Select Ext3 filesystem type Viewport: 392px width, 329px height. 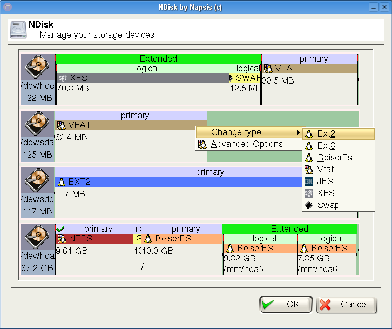[x=326, y=146]
